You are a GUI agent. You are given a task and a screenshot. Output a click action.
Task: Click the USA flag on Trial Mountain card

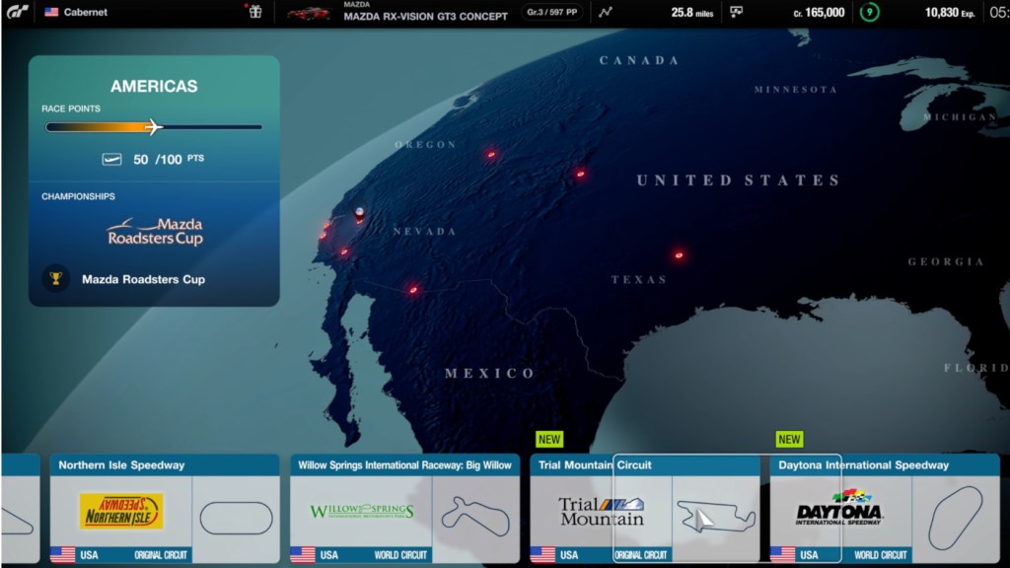point(543,554)
